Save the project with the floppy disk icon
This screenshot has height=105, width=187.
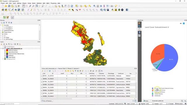(x=9, y=6)
